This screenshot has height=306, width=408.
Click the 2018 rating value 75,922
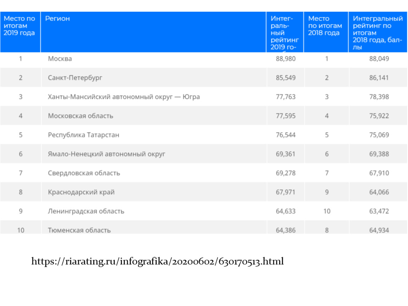click(x=379, y=116)
